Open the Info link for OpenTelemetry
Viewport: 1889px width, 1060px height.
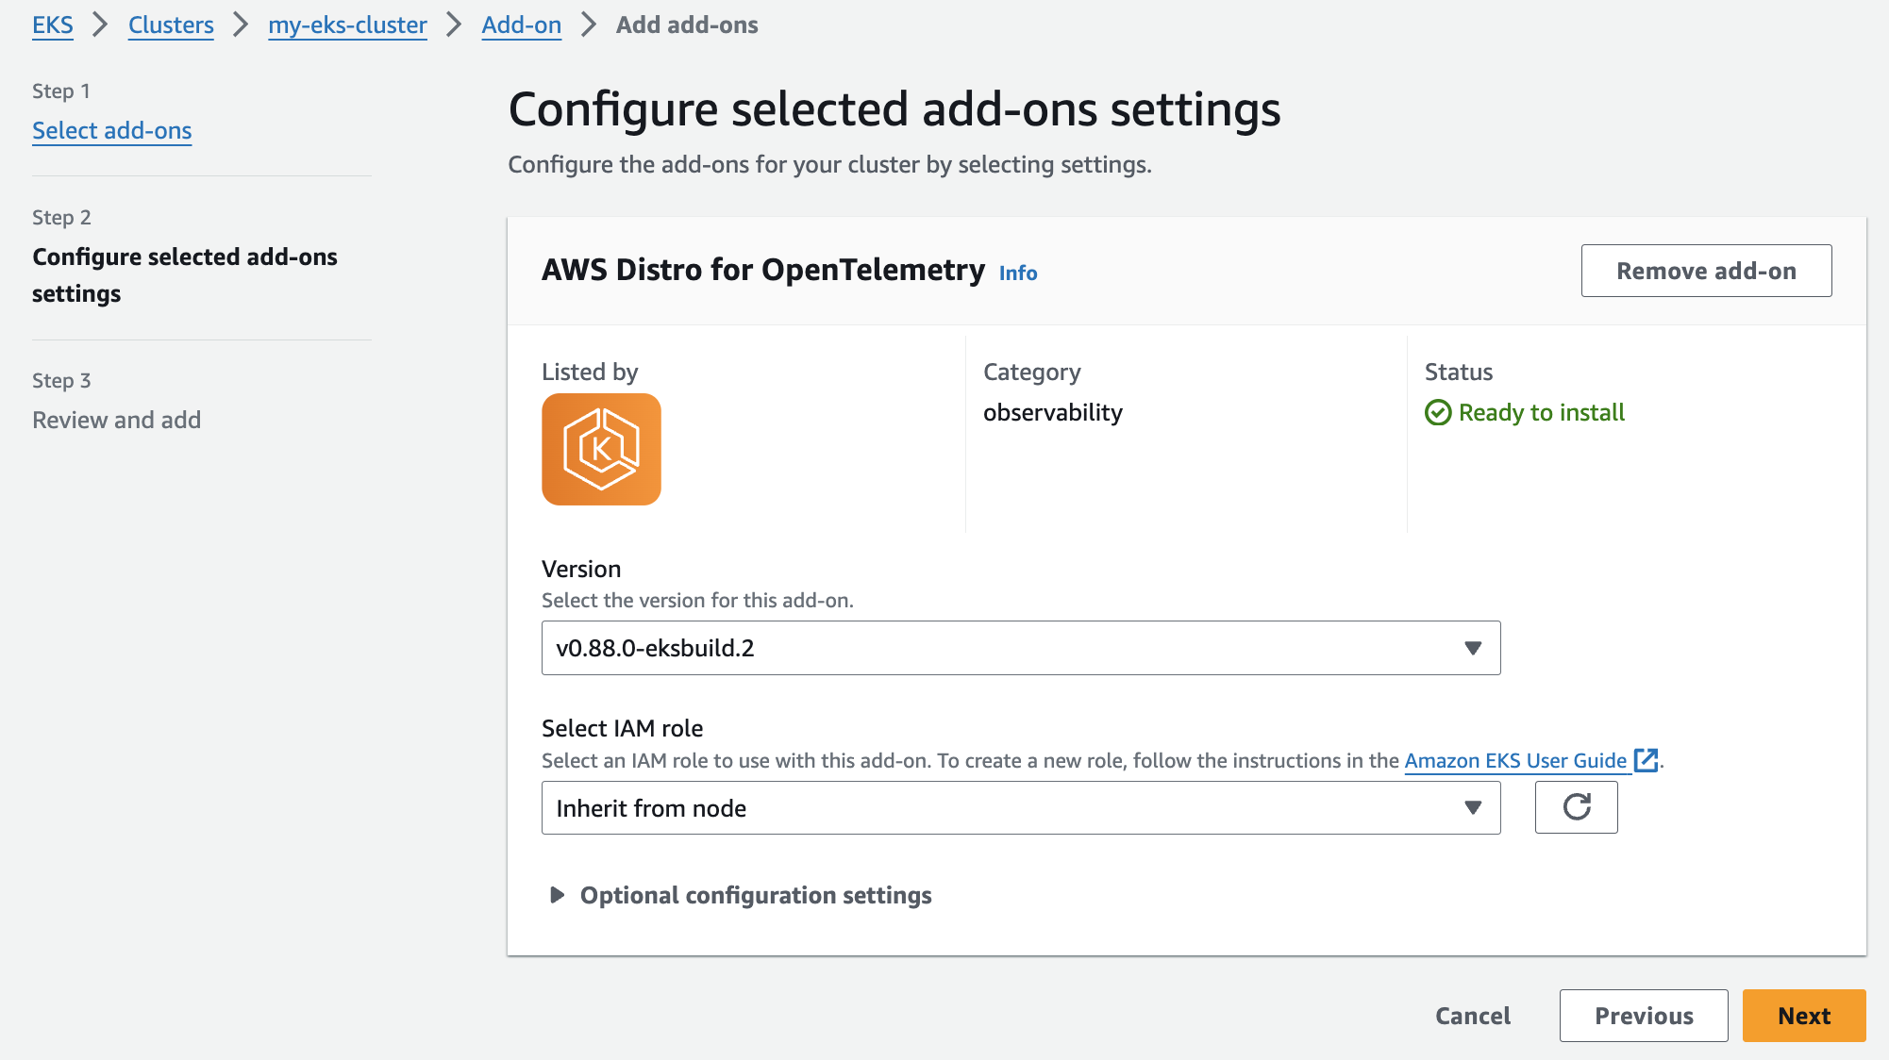point(1018,273)
